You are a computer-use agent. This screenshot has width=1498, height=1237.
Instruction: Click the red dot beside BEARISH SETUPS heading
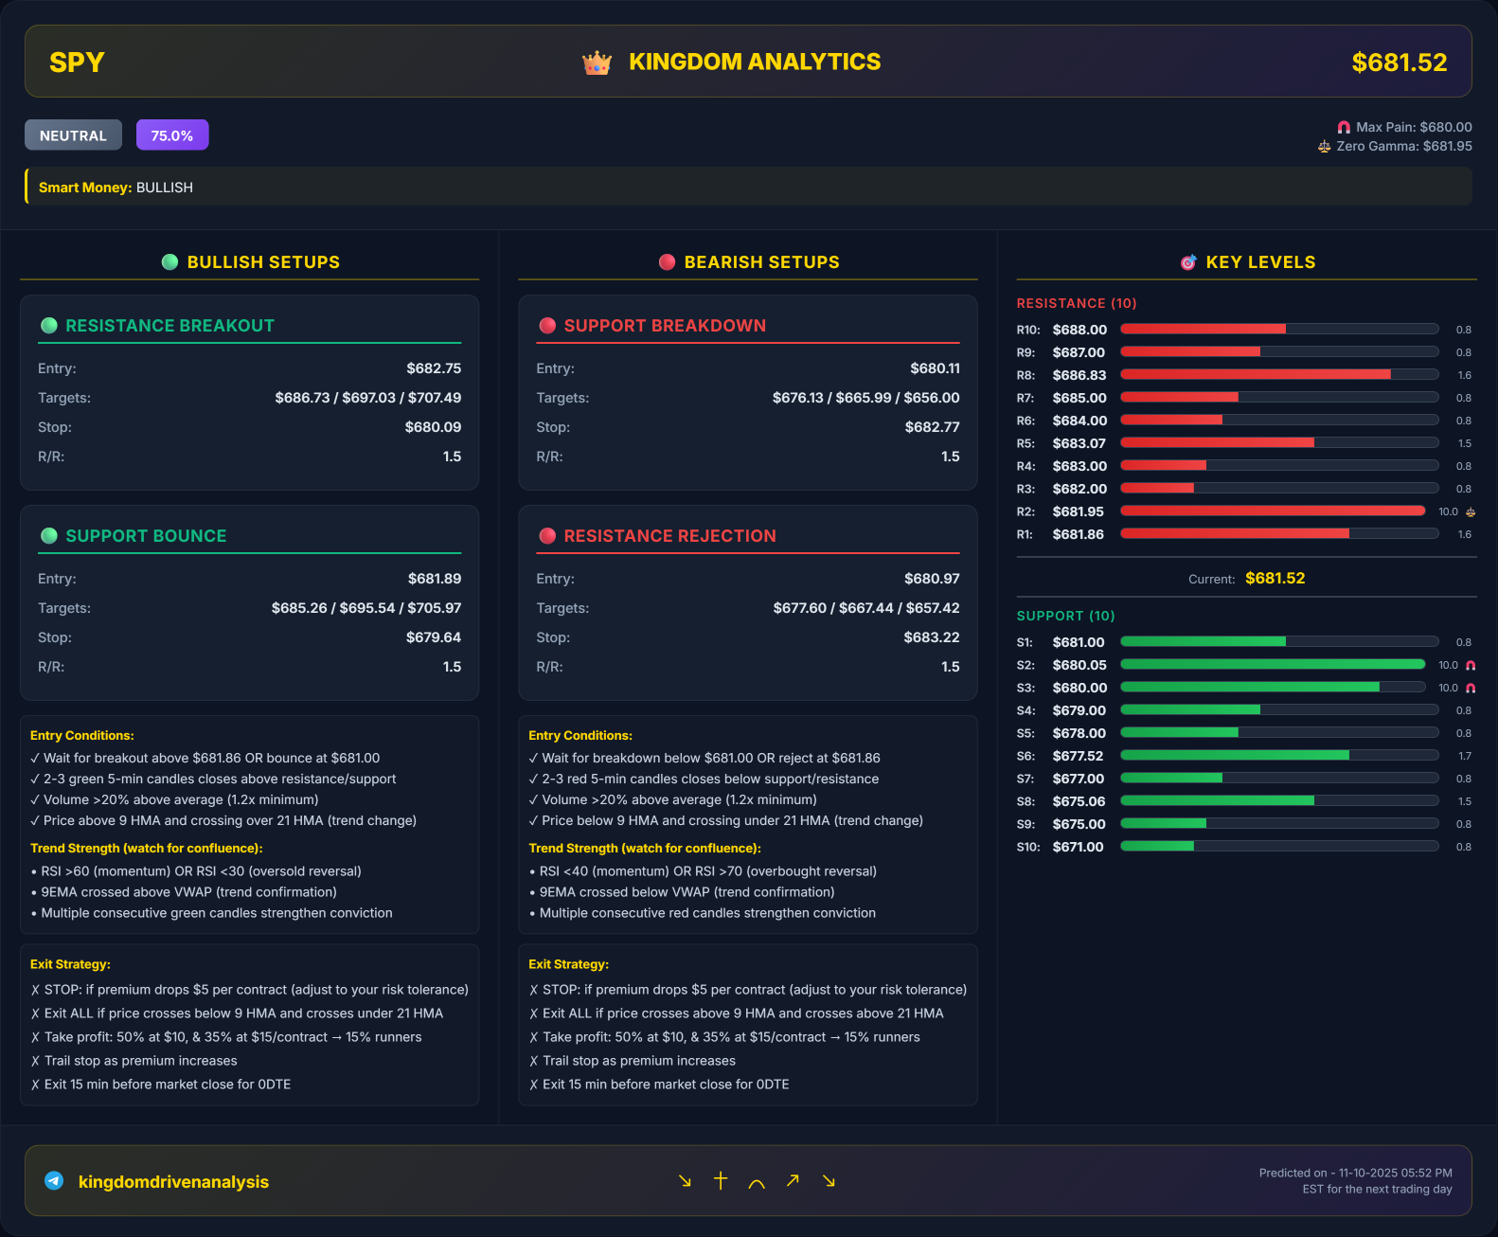click(668, 262)
